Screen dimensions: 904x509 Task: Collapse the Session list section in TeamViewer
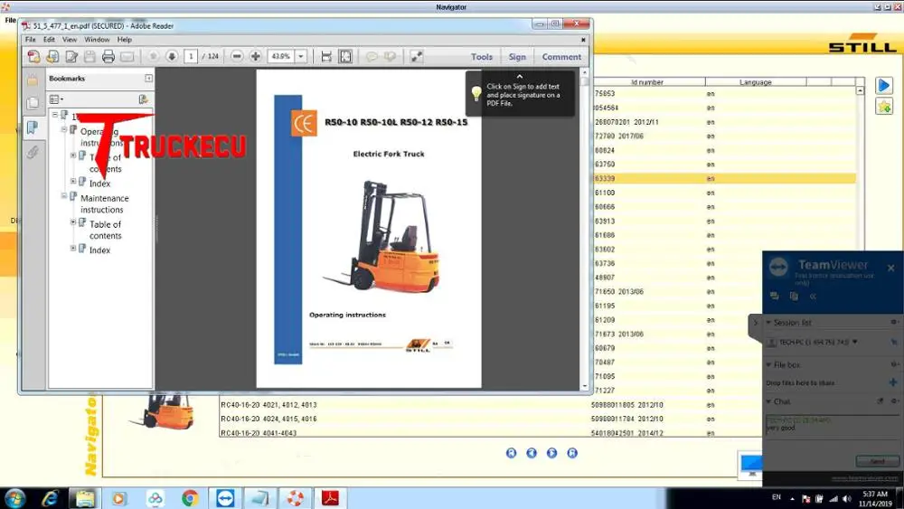click(x=768, y=323)
